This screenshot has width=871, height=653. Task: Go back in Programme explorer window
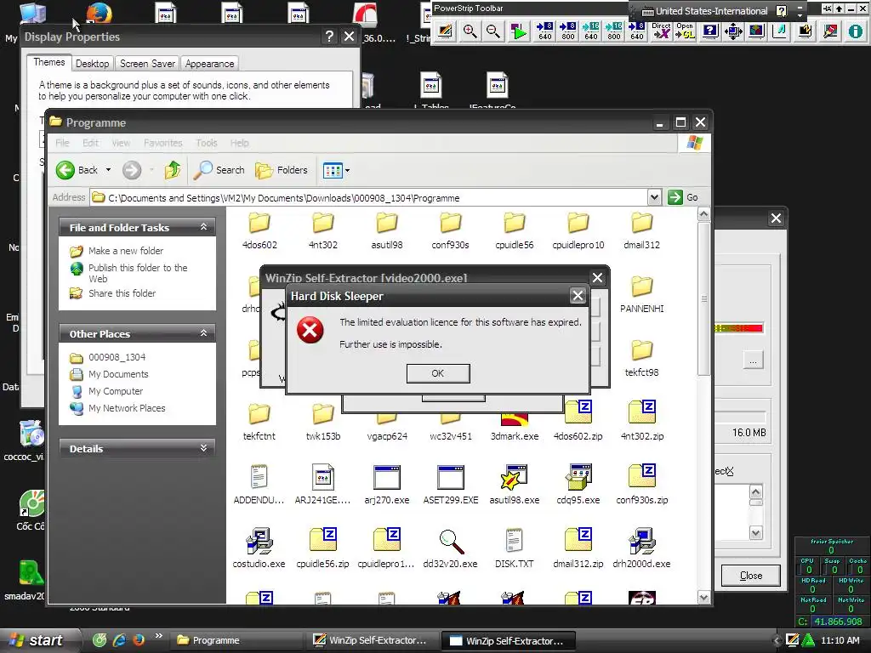click(x=77, y=170)
